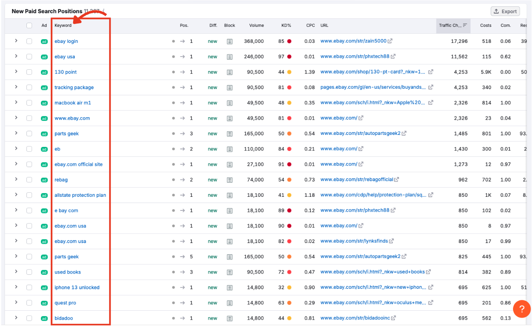Screen dimensions: 532x328
Task: Expand the "rebag" keyword row
Action: click(x=17, y=179)
